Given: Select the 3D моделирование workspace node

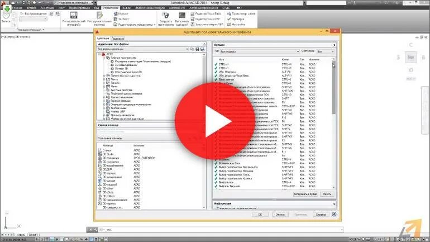Looking at the screenshot, I should coord(125,65).
